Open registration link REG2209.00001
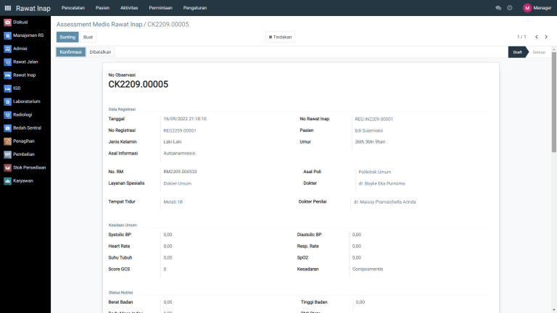The height and width of the screenshot is (313, 557). pyautogui.click(x=180, y=130)
